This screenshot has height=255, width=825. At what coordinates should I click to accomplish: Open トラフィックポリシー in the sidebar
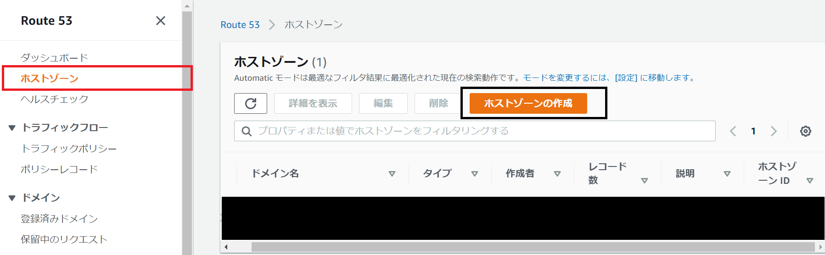(69, 149)
